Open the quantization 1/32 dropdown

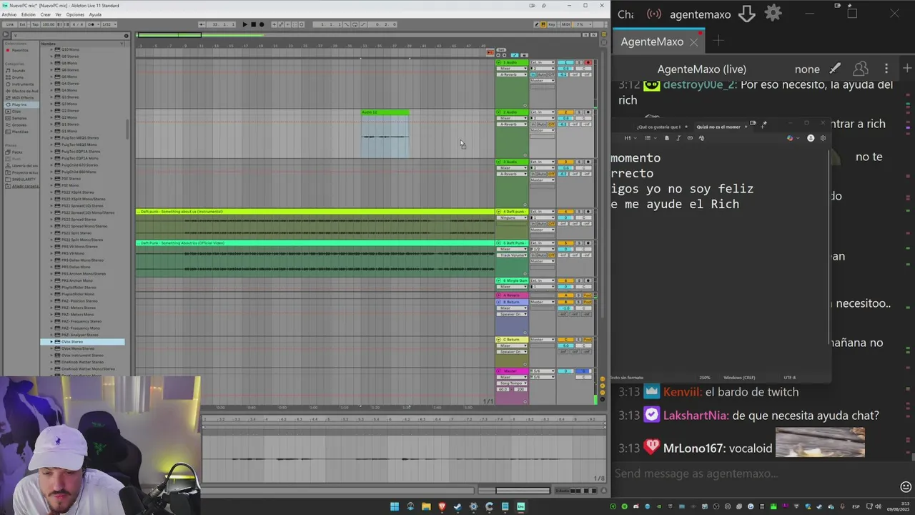coord(109,24)
